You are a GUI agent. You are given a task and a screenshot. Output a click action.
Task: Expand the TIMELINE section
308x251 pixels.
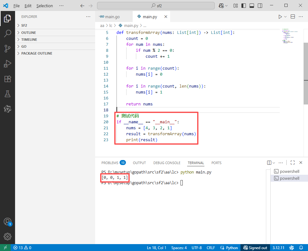55,40
